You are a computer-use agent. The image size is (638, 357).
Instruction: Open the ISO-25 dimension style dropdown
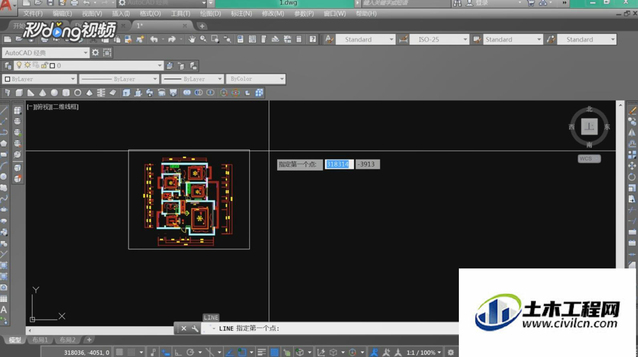[439, 39]
